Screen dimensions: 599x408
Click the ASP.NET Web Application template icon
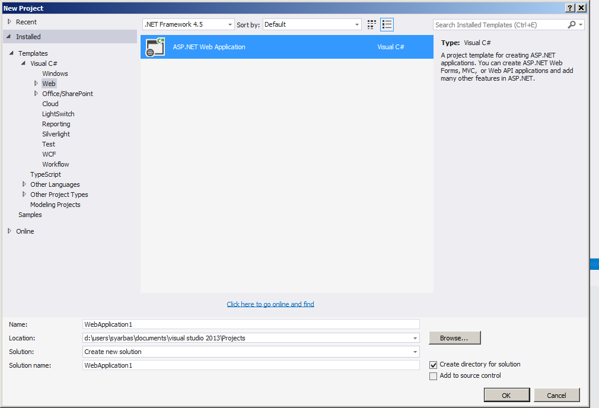click(155, 47)
